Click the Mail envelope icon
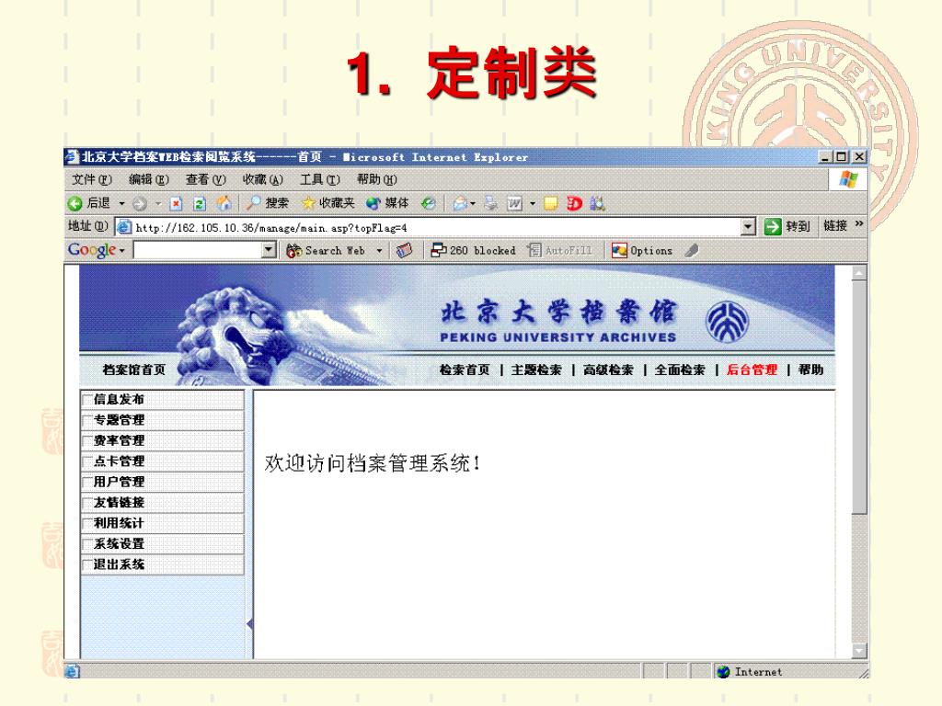Image resolution: width=942 pixels, height=706 pixels. [x=460, y=203]
